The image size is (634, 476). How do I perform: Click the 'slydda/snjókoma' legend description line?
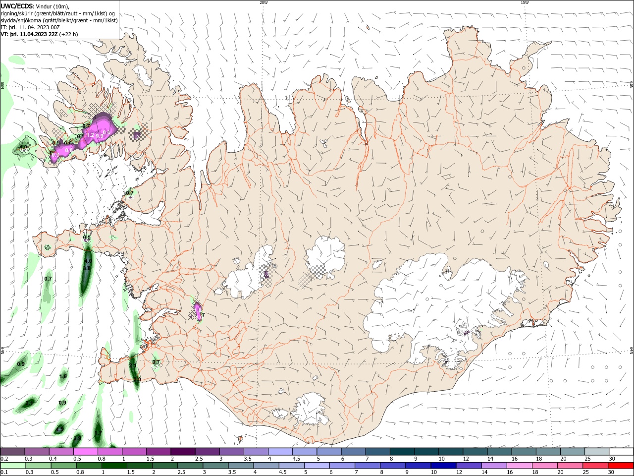point(59,20)
